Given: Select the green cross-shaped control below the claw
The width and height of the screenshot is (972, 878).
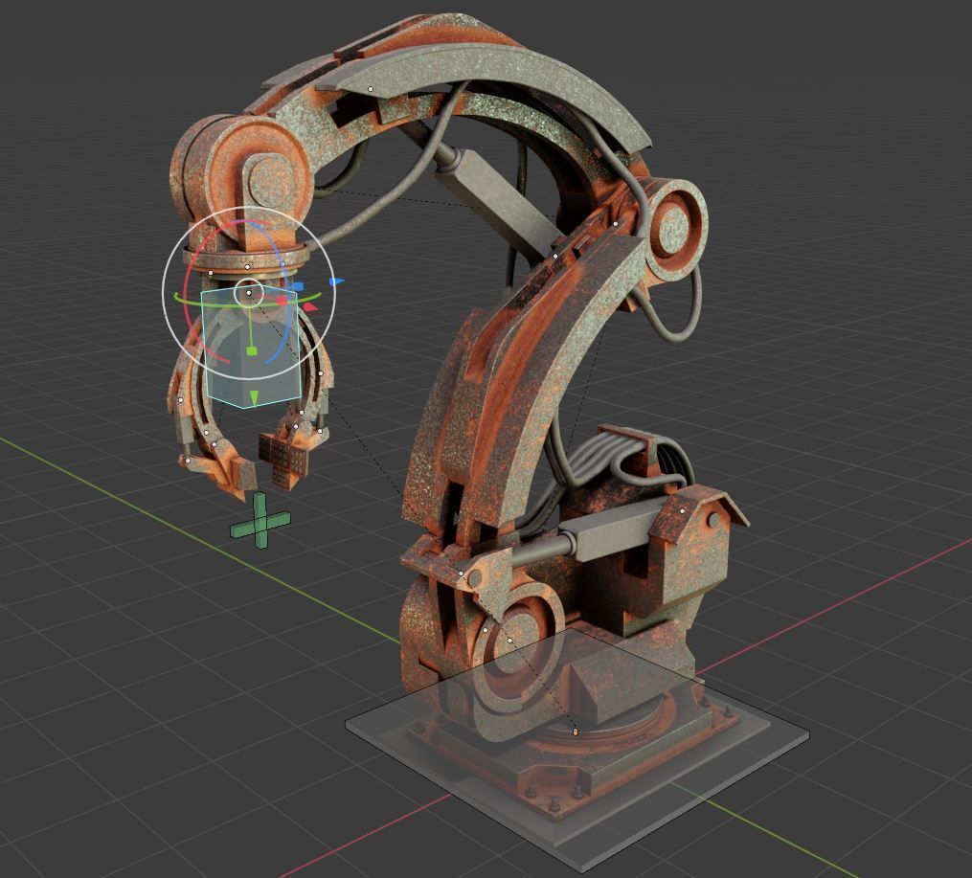Looking at the screenshot, I should 260,521.
